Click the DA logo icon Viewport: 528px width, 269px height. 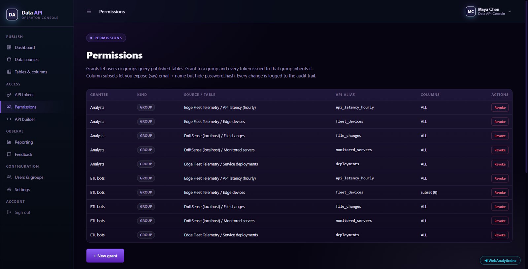[12, 15]
